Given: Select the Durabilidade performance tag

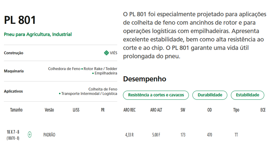Looking at the screenshot, I should pyautogui.click(x=210, y=95).
